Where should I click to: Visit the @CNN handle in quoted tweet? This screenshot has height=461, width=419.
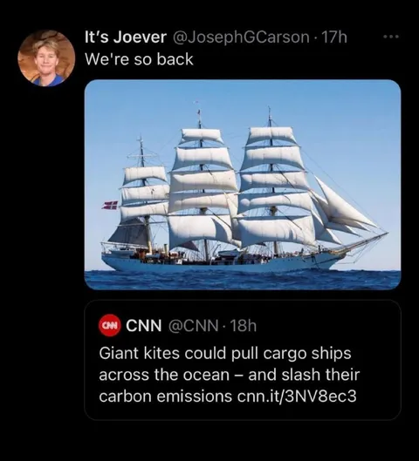[194, 325]
